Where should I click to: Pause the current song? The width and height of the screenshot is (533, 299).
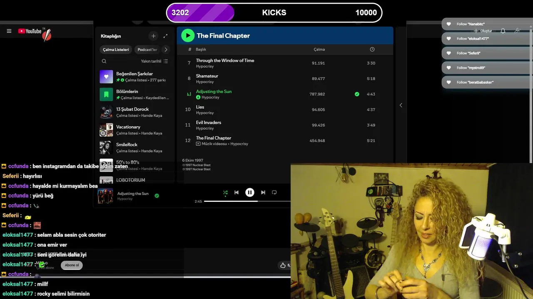250,192
